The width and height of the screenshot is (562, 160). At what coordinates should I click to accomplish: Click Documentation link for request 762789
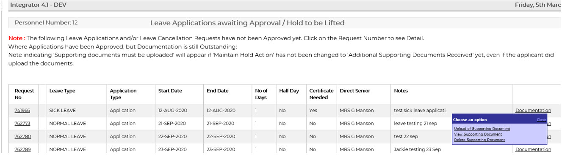tap(533, 149)
